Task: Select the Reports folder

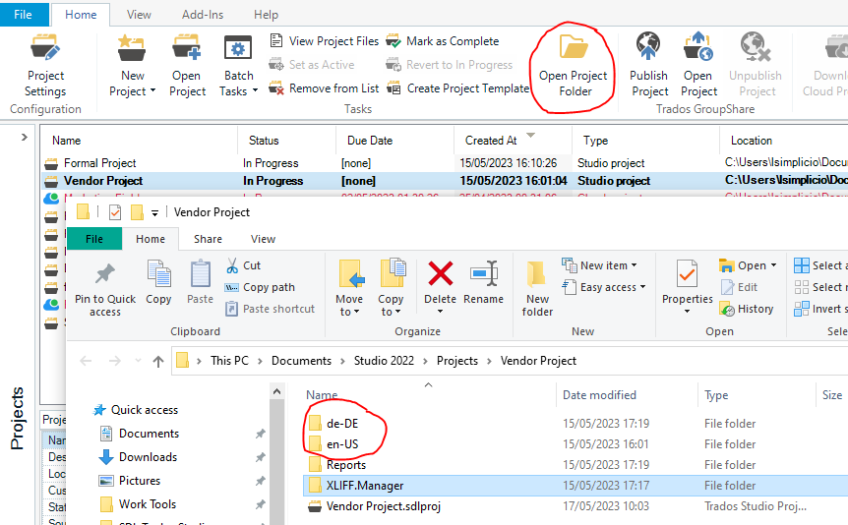Action: coord(337,464)
